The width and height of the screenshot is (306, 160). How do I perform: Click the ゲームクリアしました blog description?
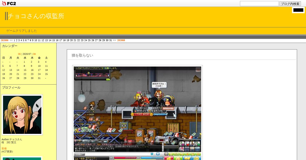[x=22, y=31]
